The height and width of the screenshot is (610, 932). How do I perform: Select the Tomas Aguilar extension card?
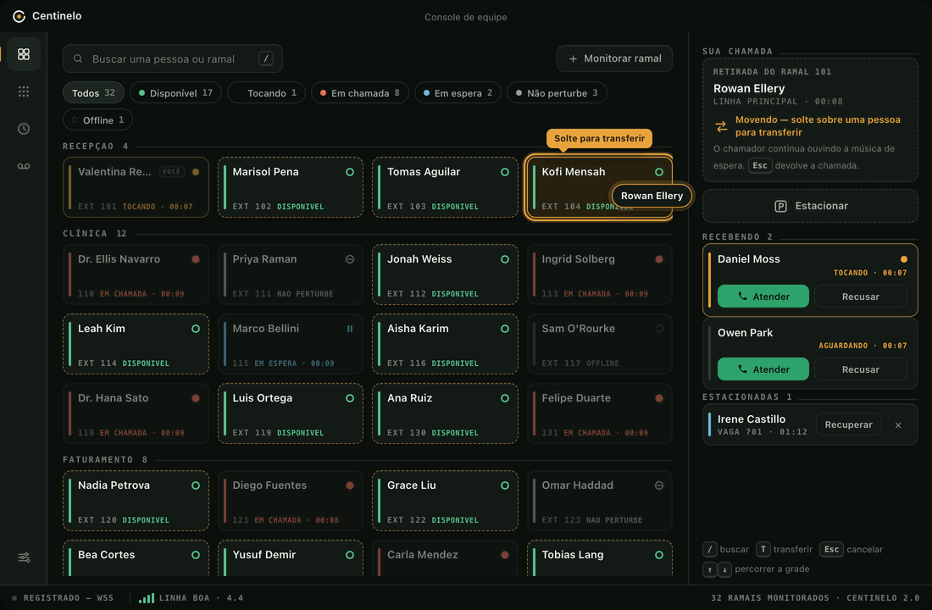[x=445, y=187]
